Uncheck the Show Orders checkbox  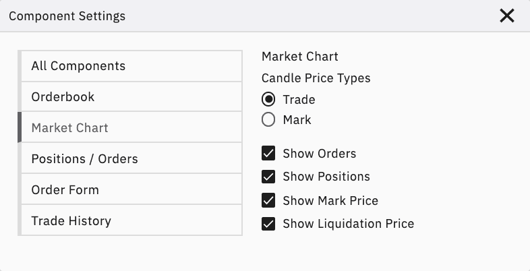click(x=268, y=154)
